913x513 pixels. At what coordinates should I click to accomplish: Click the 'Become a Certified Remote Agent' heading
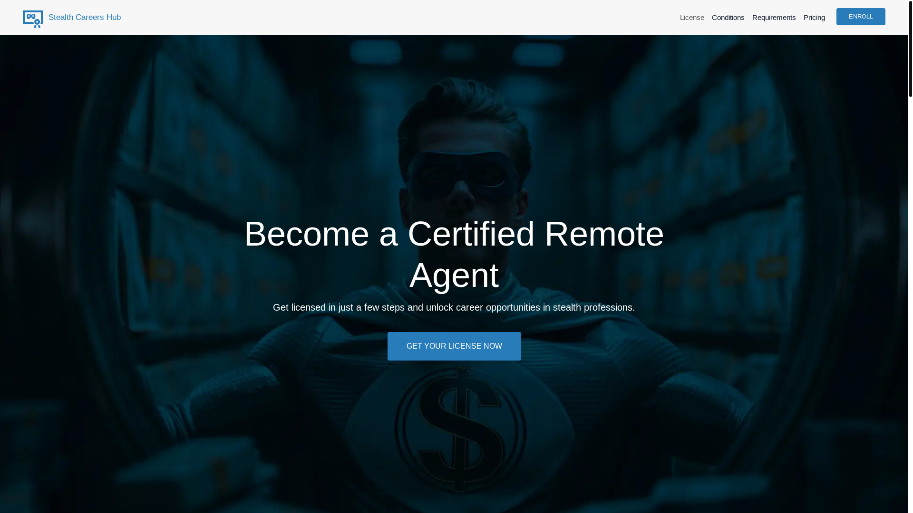[454, 255]
